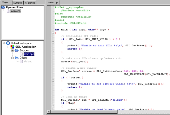This screenshot has width=170, height=115.
Task: Click main.cpp file icon under Opened Files
Action: click(x=8, y=11)
